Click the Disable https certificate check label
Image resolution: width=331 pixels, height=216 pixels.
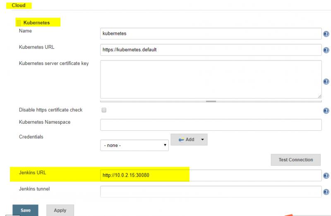click(50, 110)
